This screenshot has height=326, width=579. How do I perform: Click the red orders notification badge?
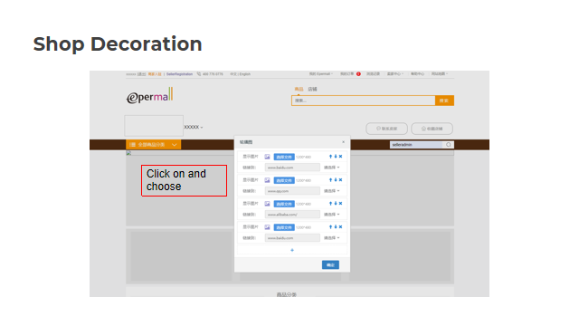pyautogui.click(x=358, y=74)
